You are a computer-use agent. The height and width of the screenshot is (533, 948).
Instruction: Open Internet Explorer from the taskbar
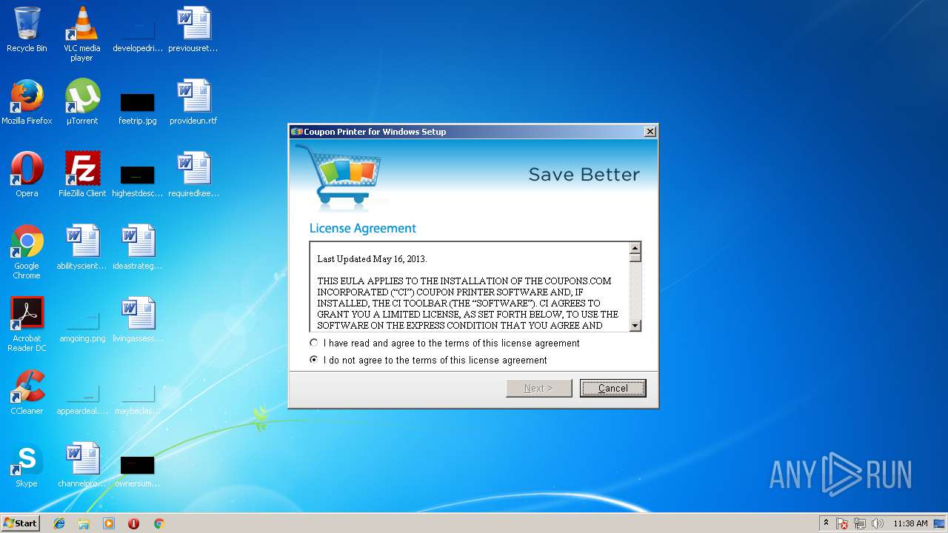click(x=59, y=523)
